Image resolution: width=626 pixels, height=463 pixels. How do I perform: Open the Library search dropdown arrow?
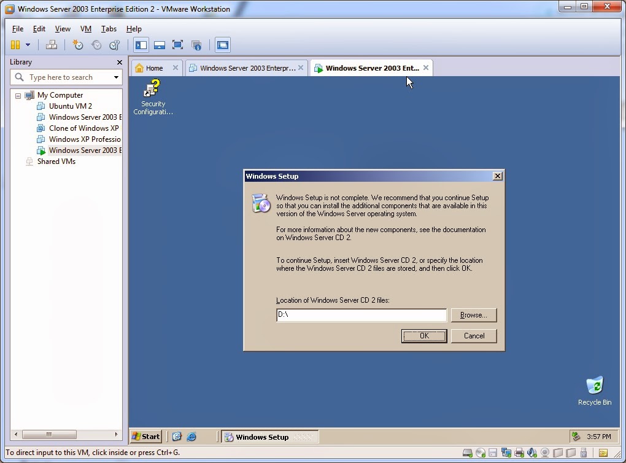click(x=116, y=77)
